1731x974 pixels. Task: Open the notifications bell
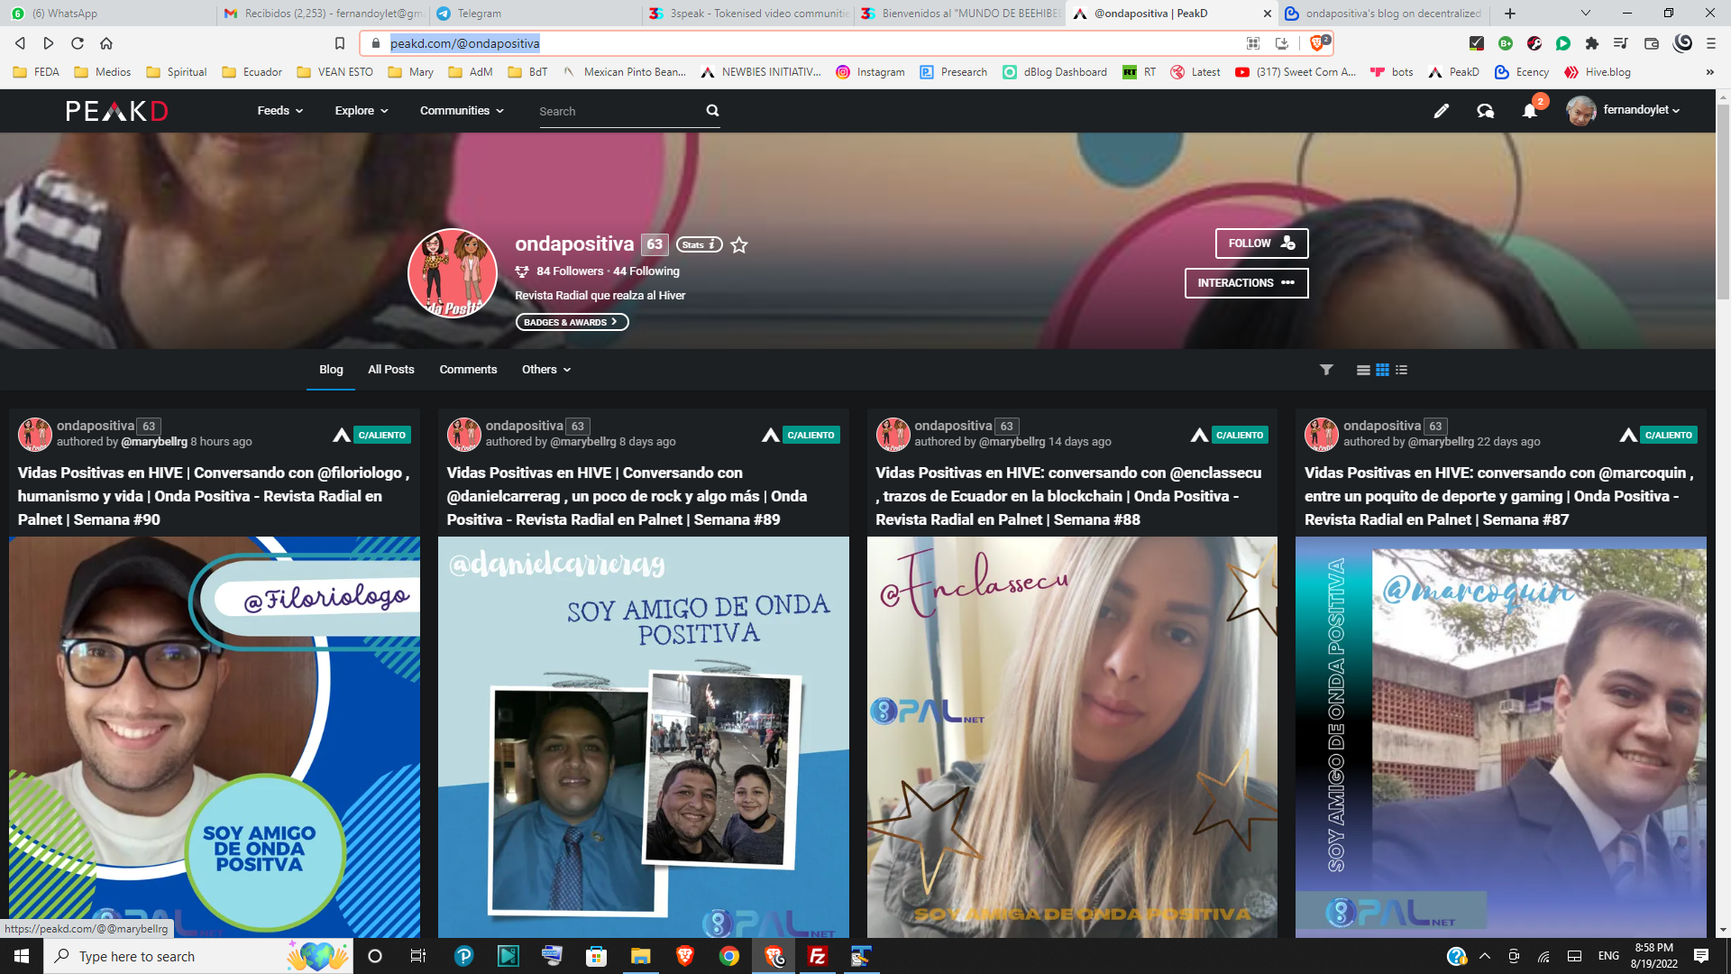coord(1530,111)
